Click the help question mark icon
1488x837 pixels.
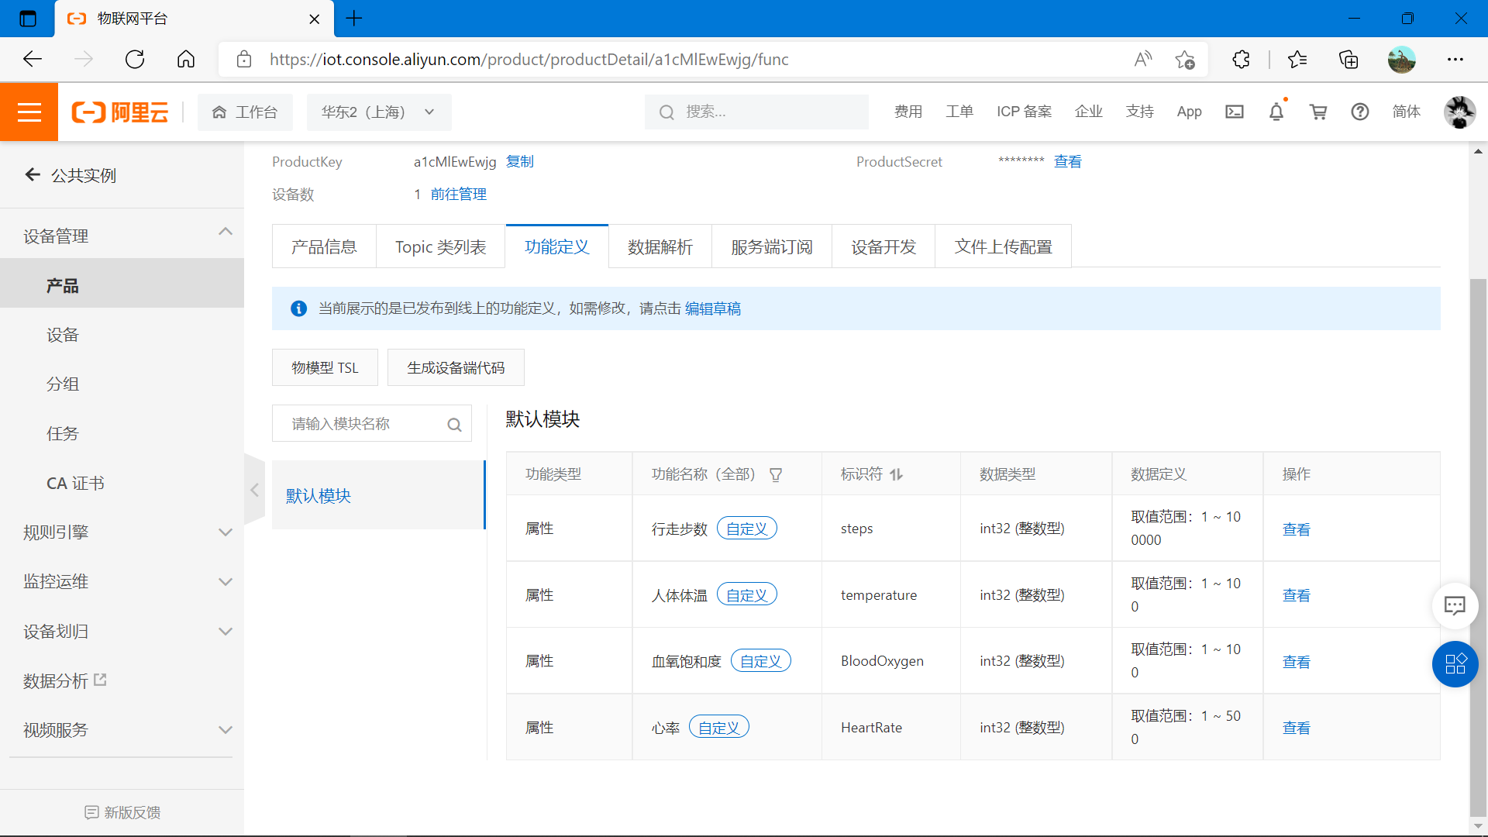[1359, 112]
